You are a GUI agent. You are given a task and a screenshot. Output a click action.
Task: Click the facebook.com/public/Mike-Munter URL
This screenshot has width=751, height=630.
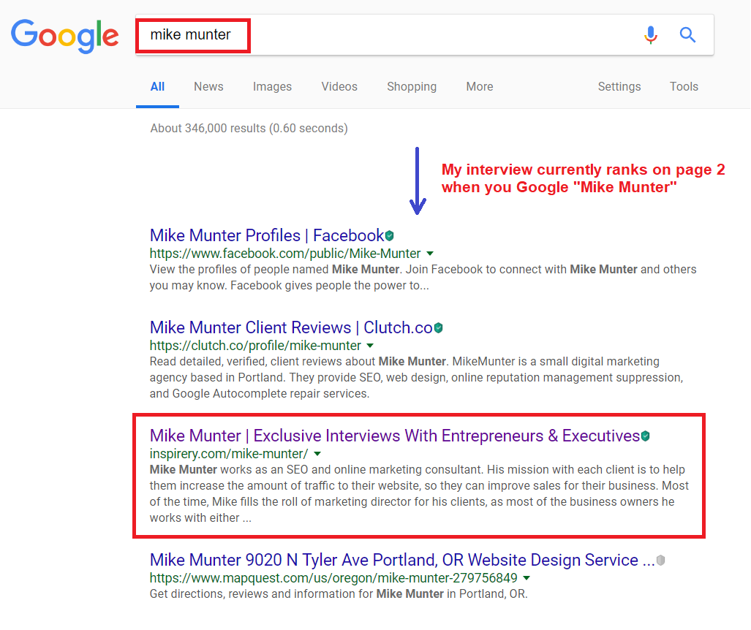(x=285, y=254)
